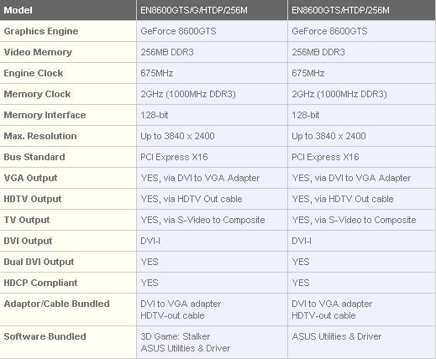436x359 pixels.
Task: Click the first '2GHz (1000MHz DDR3)' cell
Action: click(212, 94)
